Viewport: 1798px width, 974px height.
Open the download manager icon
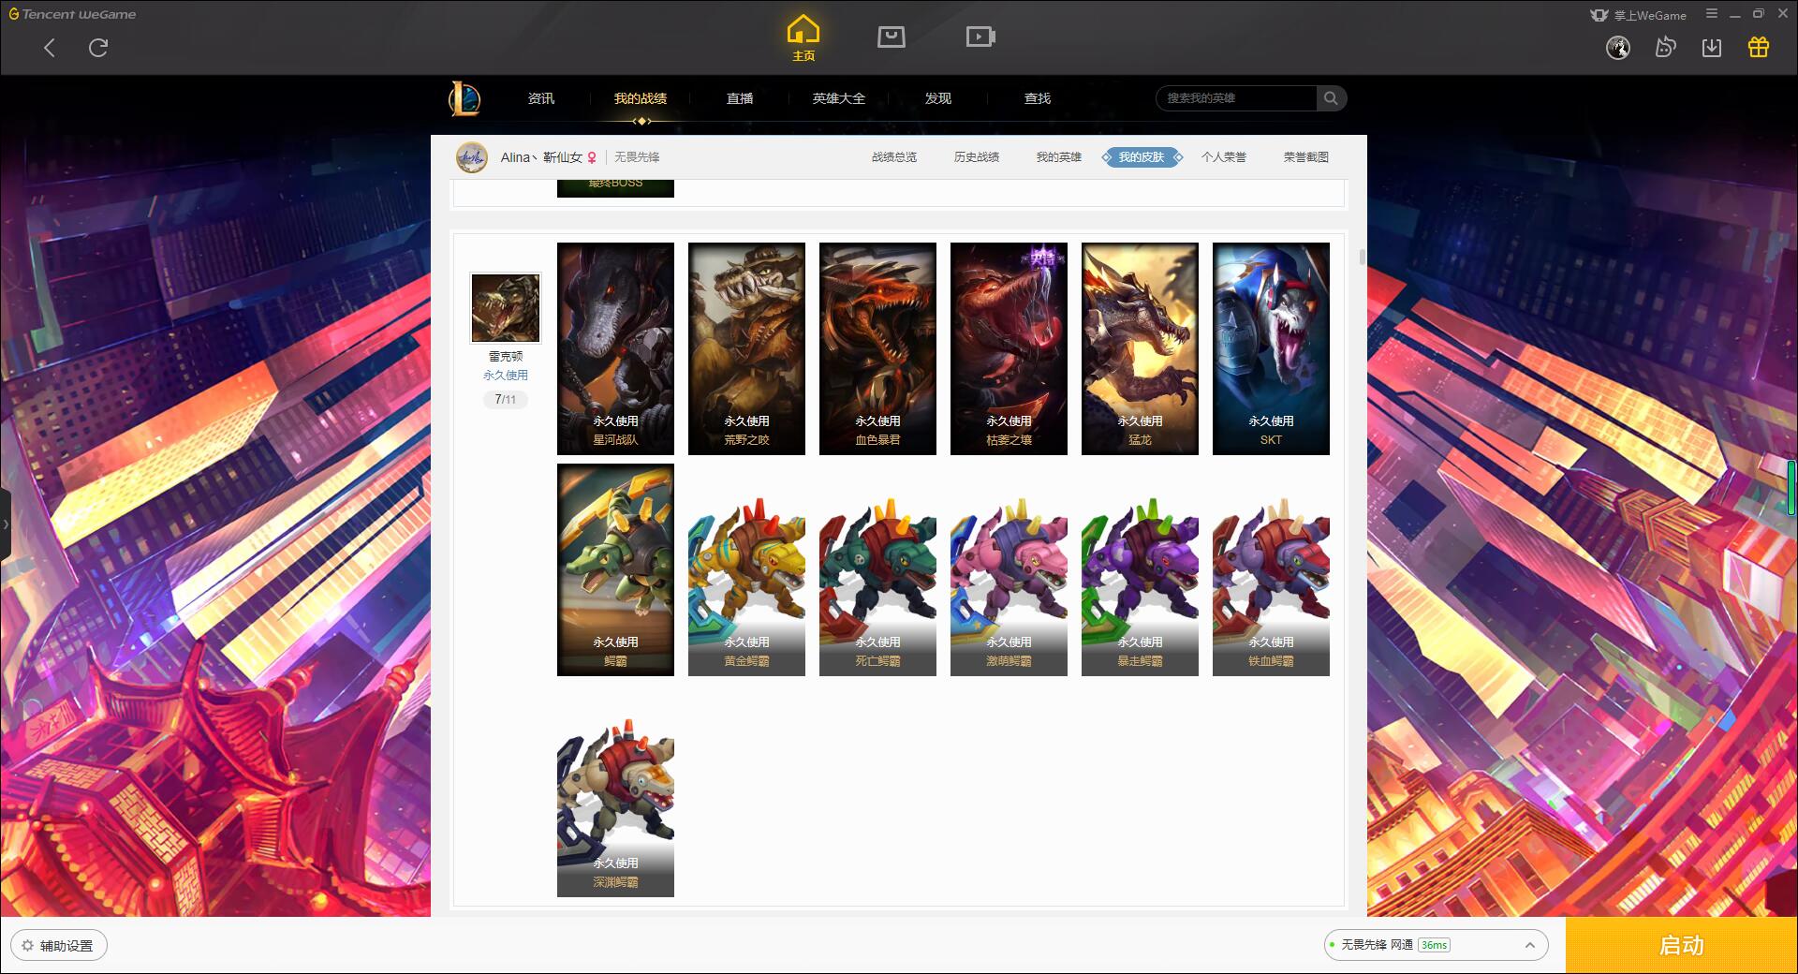coord(1712,48)
